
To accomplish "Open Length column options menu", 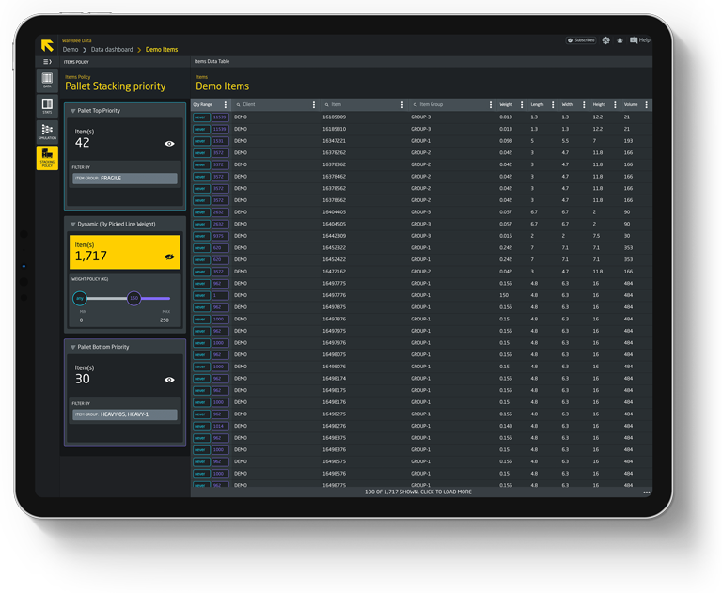I will [x=553, y=105].
